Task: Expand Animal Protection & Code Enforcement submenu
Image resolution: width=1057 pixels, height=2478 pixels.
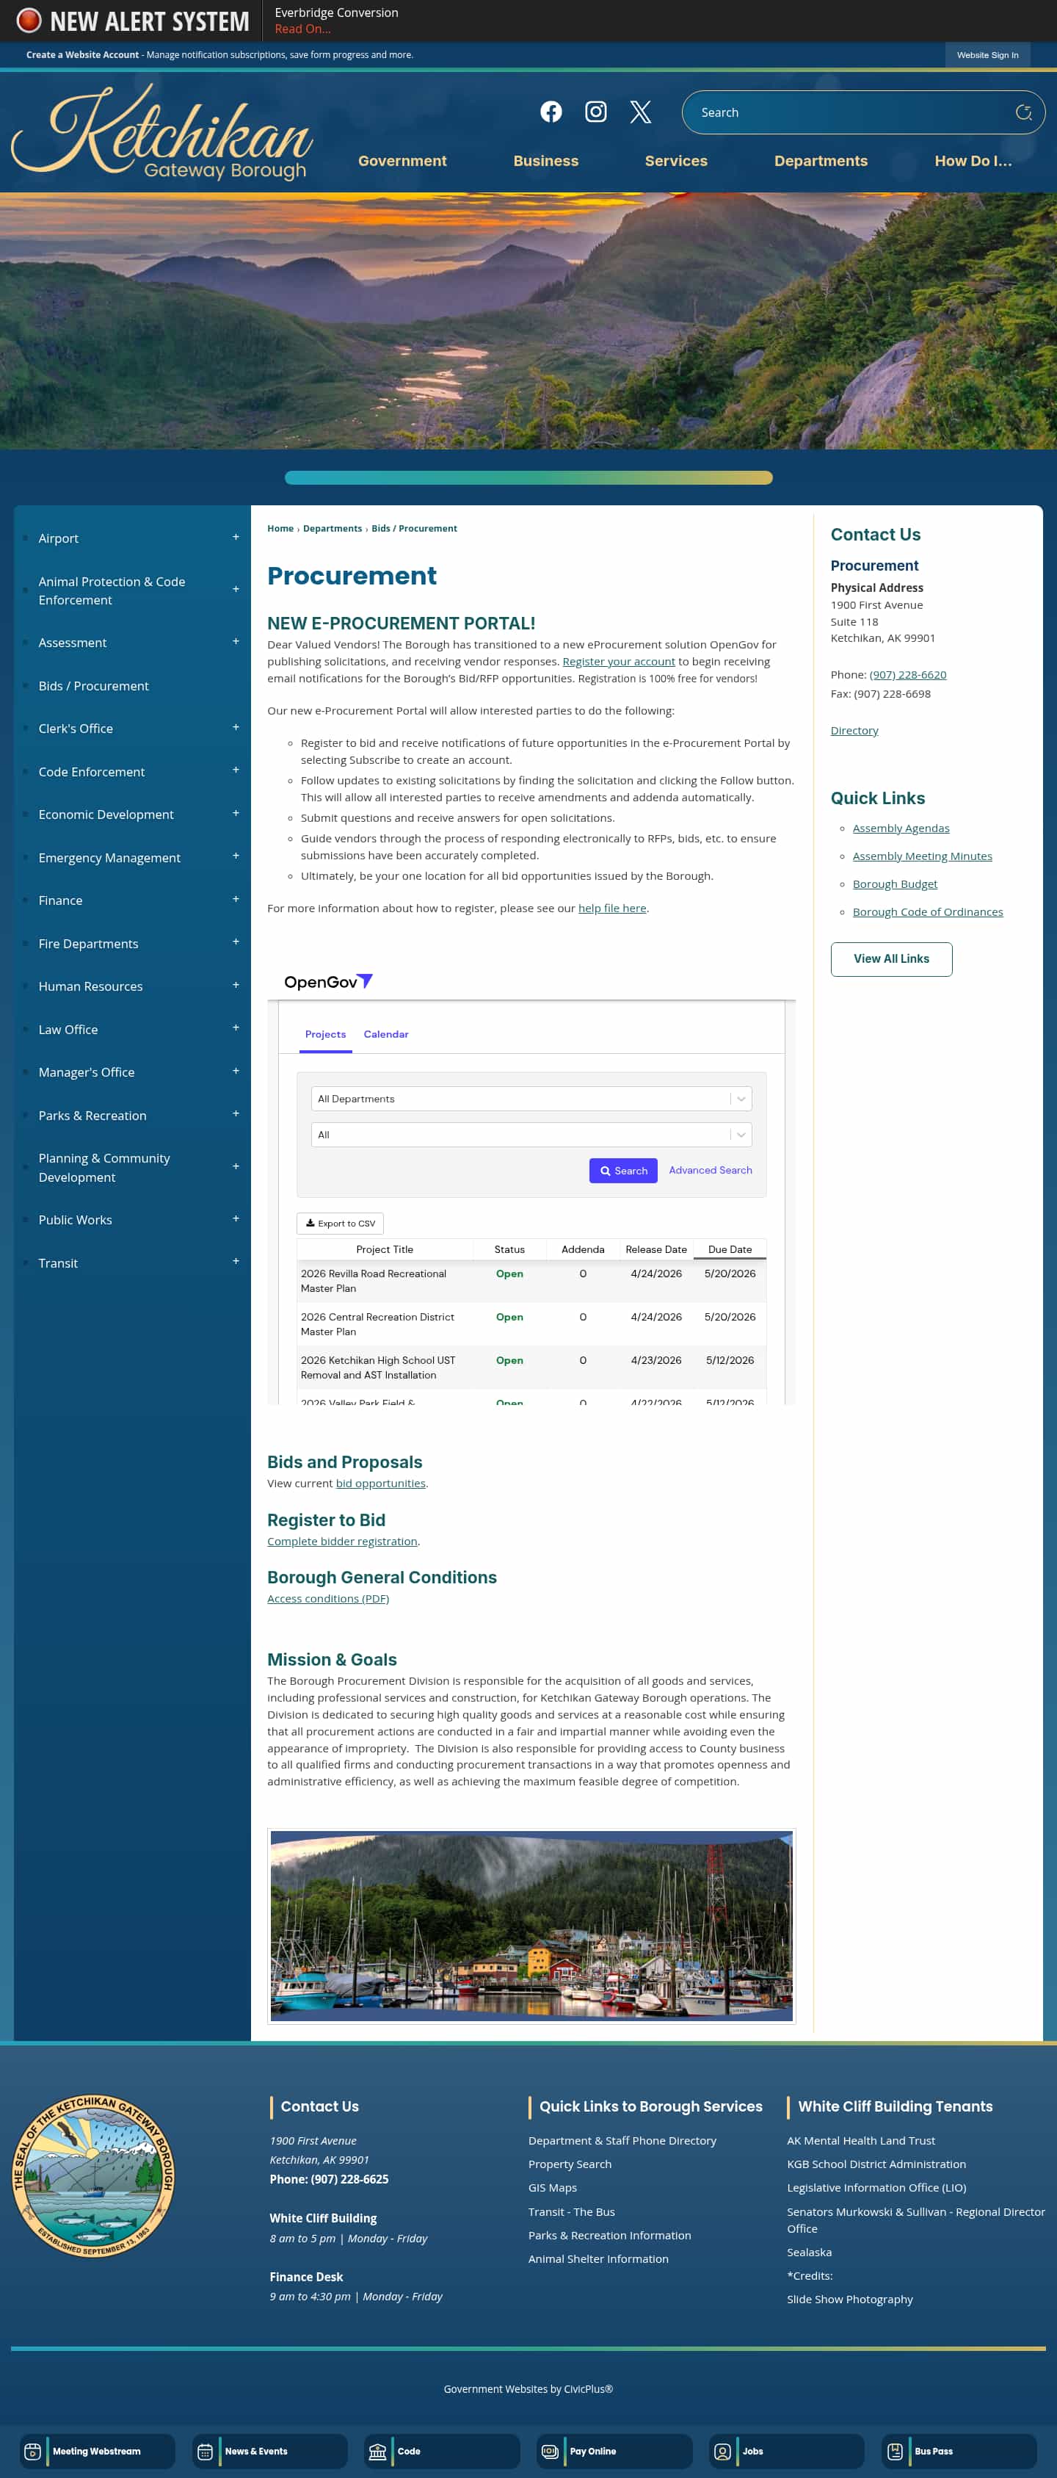Action: (x=236, y=590)
